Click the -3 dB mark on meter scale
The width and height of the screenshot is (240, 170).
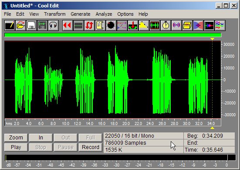(215, 165)
